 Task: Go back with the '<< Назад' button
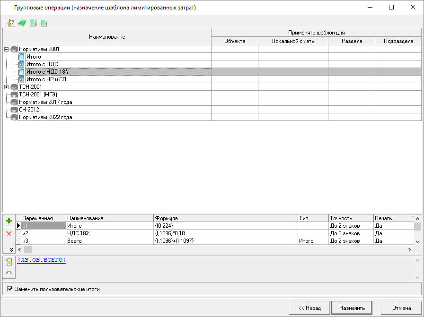pos(309,308)
